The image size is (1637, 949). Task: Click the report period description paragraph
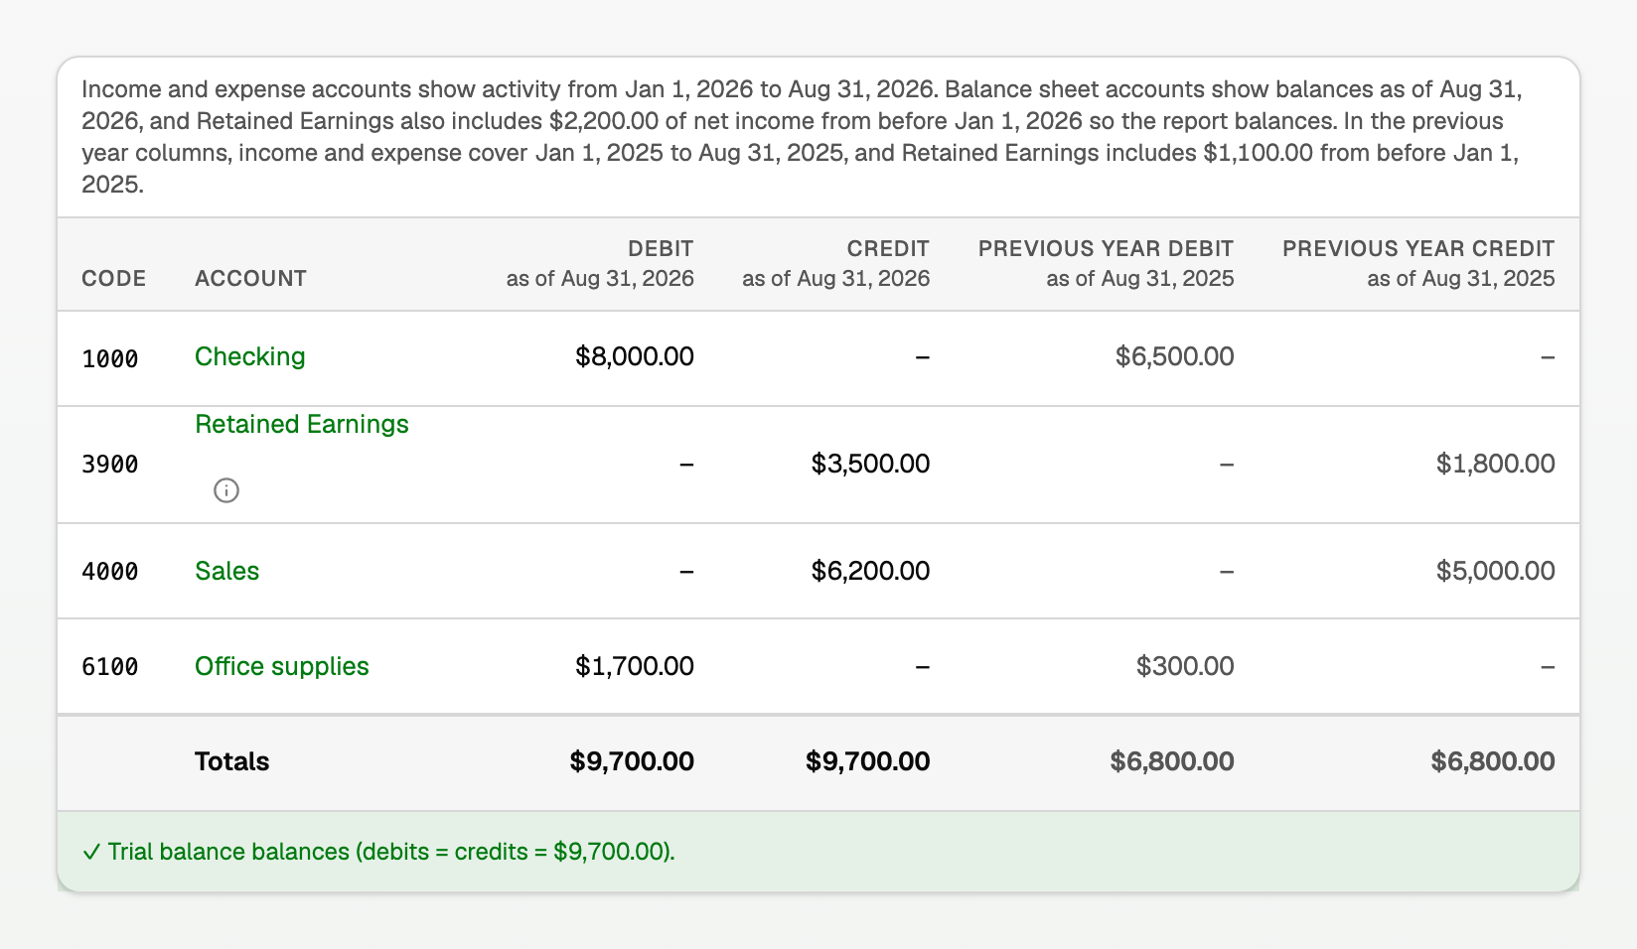coord(802,137)
